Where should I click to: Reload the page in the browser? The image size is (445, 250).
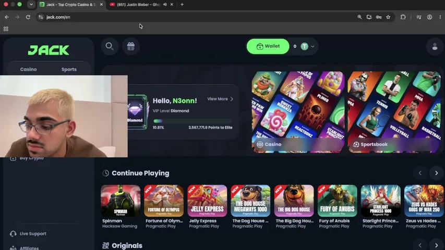(x=28, y=17)
